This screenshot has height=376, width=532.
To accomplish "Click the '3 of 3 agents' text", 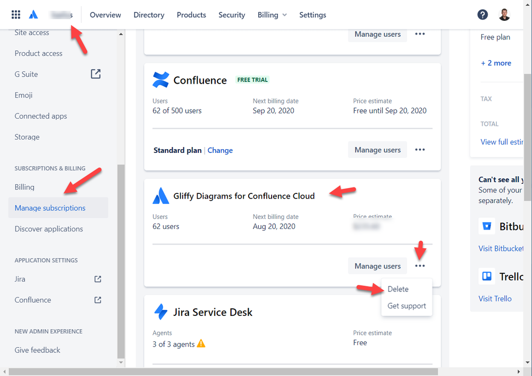I will pyautogui.click(x=174, y=344).
